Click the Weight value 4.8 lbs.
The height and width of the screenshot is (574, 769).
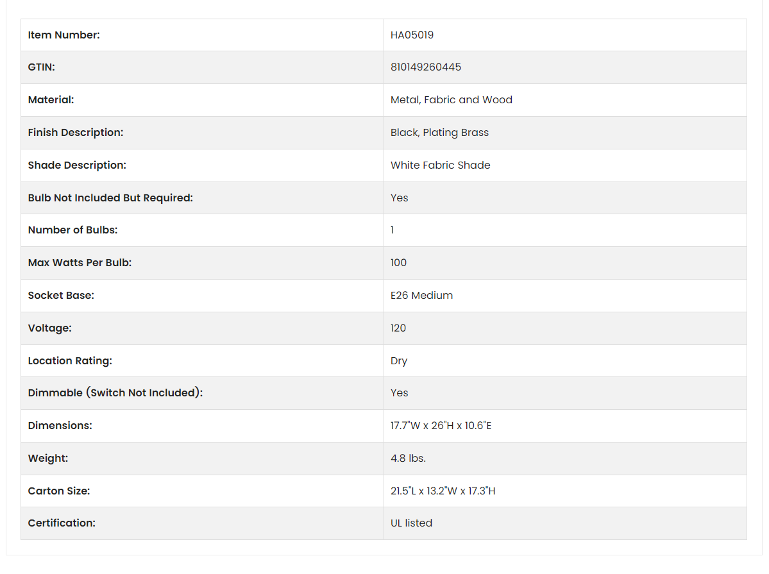tap(408, 458)
